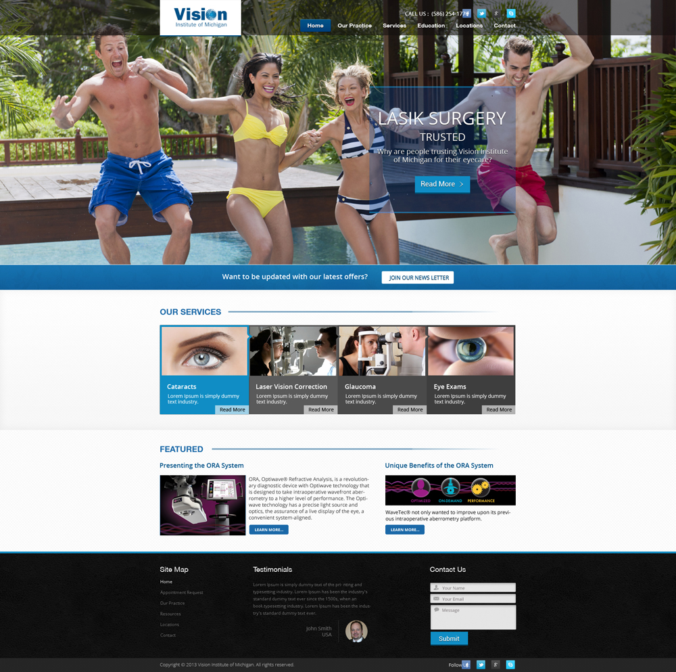Click the CALL US phone number text
This screenshot has height=672, width=676.
pos(436,14)
